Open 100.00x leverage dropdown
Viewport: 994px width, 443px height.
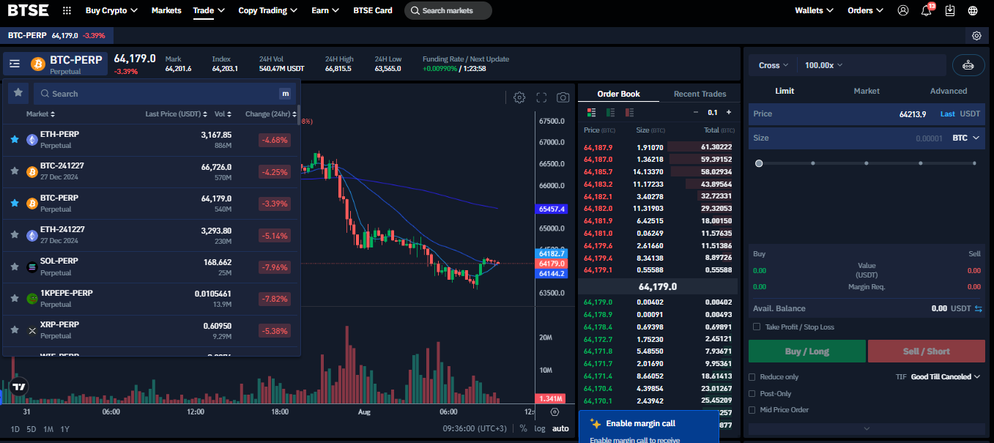coord(824,65)
